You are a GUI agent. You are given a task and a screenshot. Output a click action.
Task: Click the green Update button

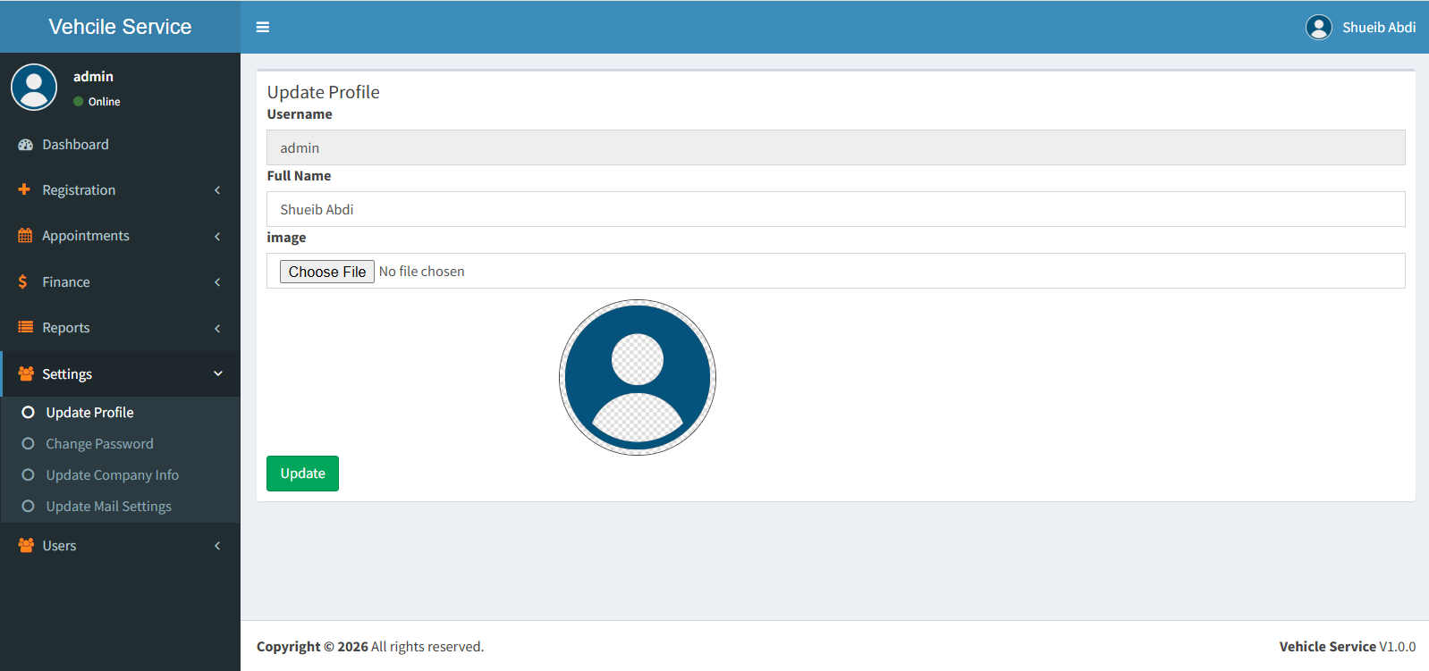click(x=302, y=474)
